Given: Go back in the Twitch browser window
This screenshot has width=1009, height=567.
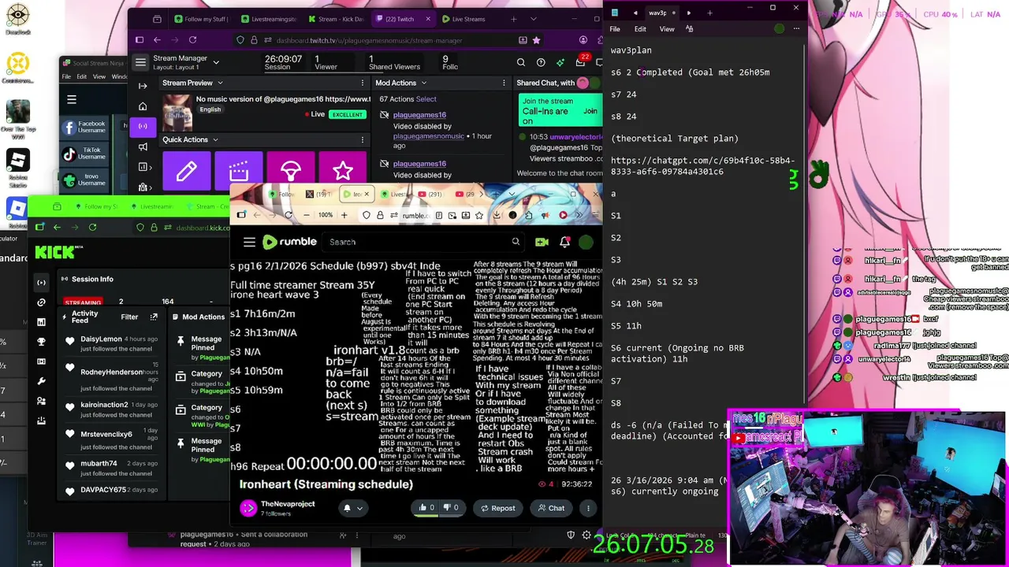Looking at the screenshot, I should (x=157, y=40).
